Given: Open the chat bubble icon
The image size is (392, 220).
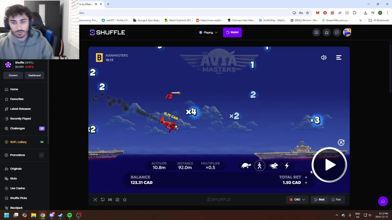Looking at the screenshot, I should point(337,32).
